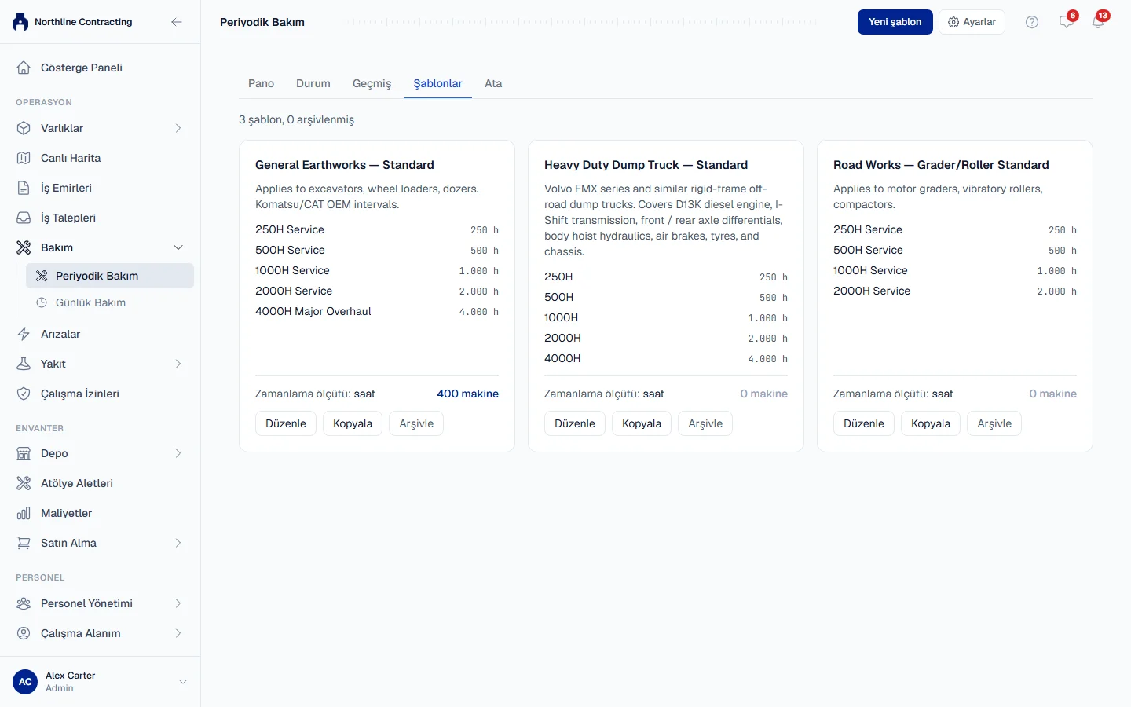Collapse sidebar with the back arrow icon
This screenshot has height=707, width=1131.
pyautogui.click(x=177, y=22)
